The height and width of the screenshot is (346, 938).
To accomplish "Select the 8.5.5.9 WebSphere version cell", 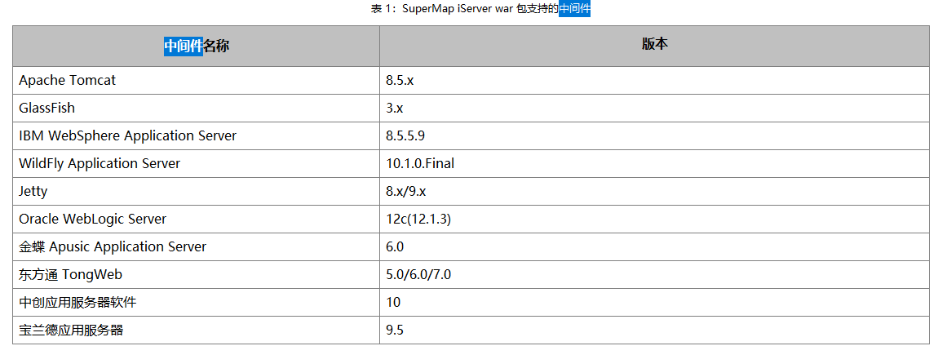I will click(x=654, y=135).
